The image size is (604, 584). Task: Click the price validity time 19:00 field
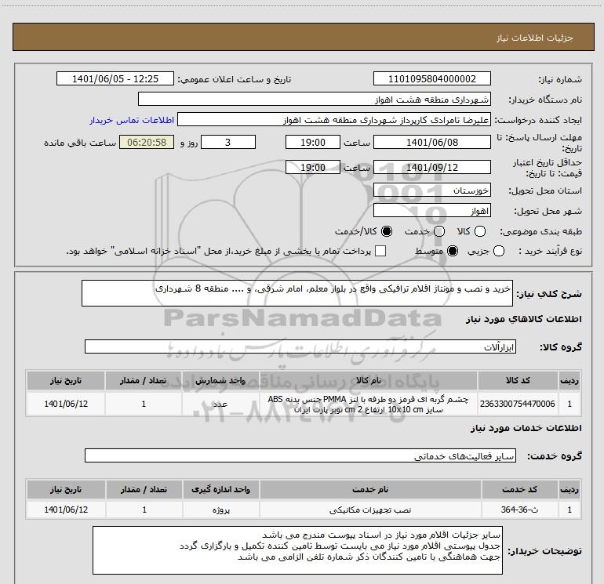tap(313, 168)
